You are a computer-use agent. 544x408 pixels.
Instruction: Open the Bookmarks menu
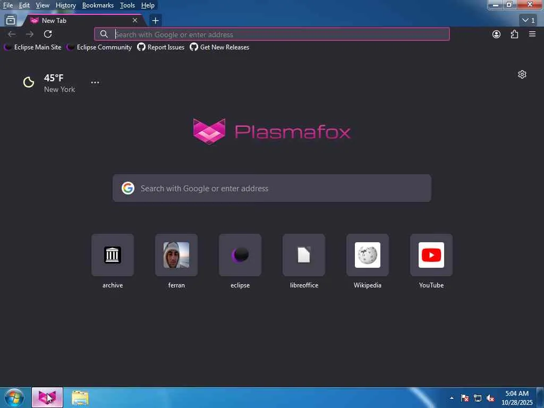point(98,5)
